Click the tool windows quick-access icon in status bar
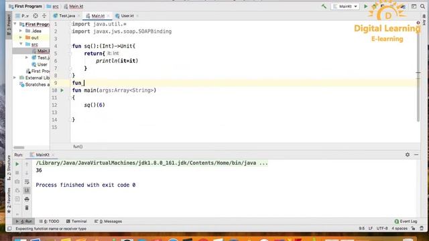429x241 pixels. tap(9, 229)
